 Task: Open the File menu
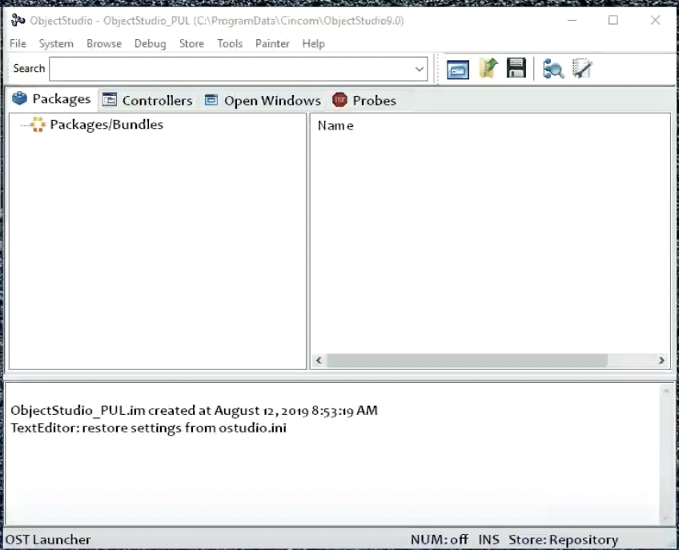(18, 44)
